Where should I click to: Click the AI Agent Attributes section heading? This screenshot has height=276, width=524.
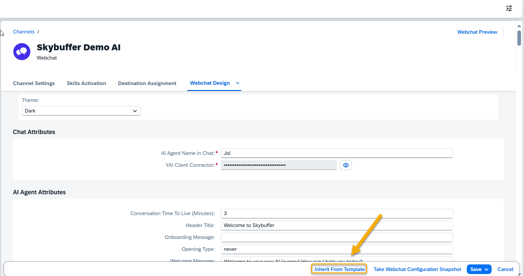39,192
